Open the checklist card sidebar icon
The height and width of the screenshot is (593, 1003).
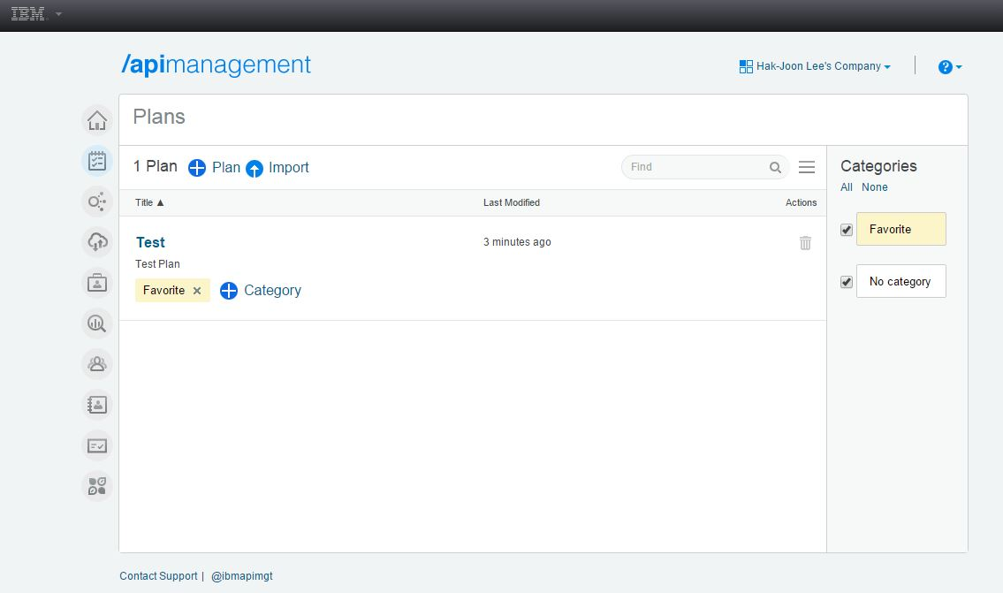pyautogui.click(x=97, y=446)
